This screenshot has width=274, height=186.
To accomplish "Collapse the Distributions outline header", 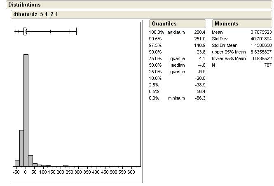I will tap(25, 5).
